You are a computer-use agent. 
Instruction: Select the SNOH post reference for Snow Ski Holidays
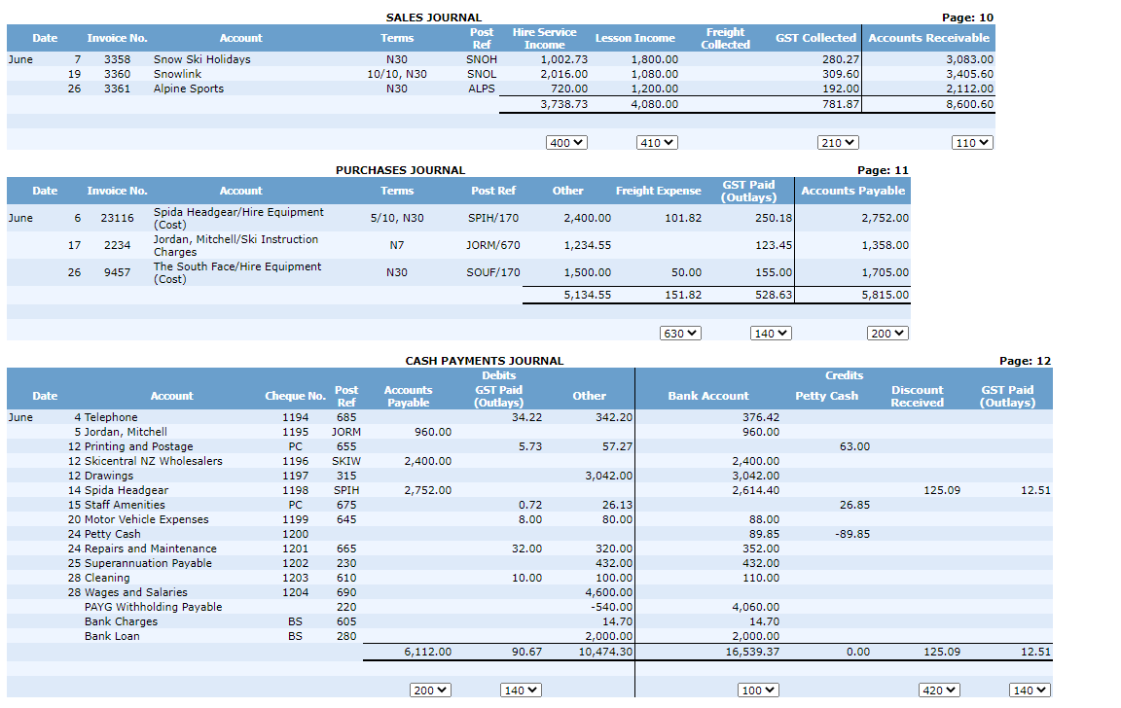(x=481, y=59)
